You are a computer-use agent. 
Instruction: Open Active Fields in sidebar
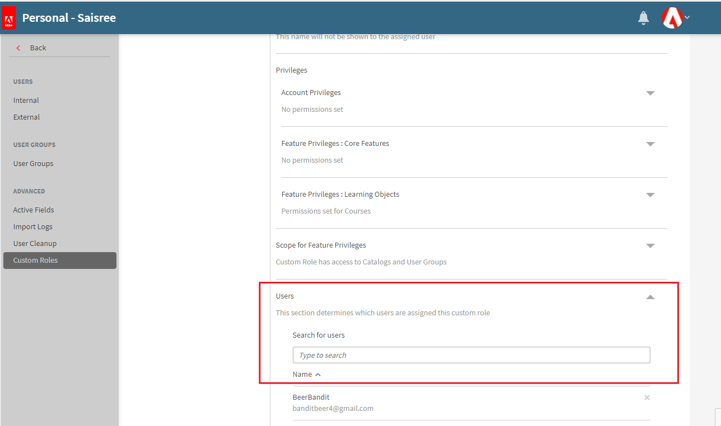coord(34,210)
